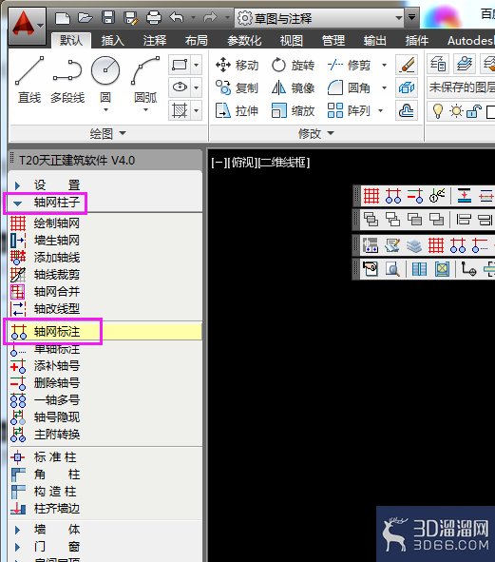Toggle the layer freeze sun icon

[456, 110]
